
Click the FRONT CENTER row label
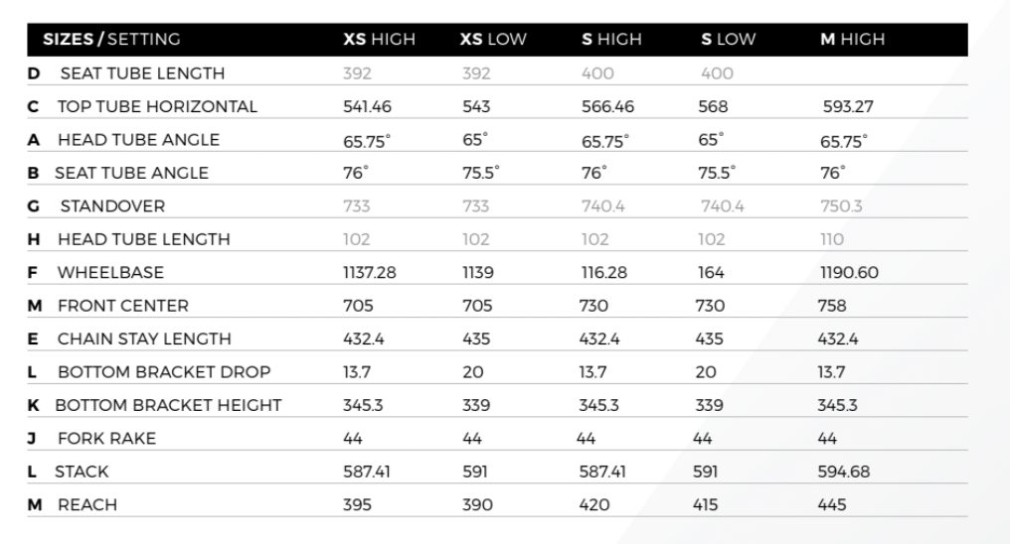[x=122, y=306]
